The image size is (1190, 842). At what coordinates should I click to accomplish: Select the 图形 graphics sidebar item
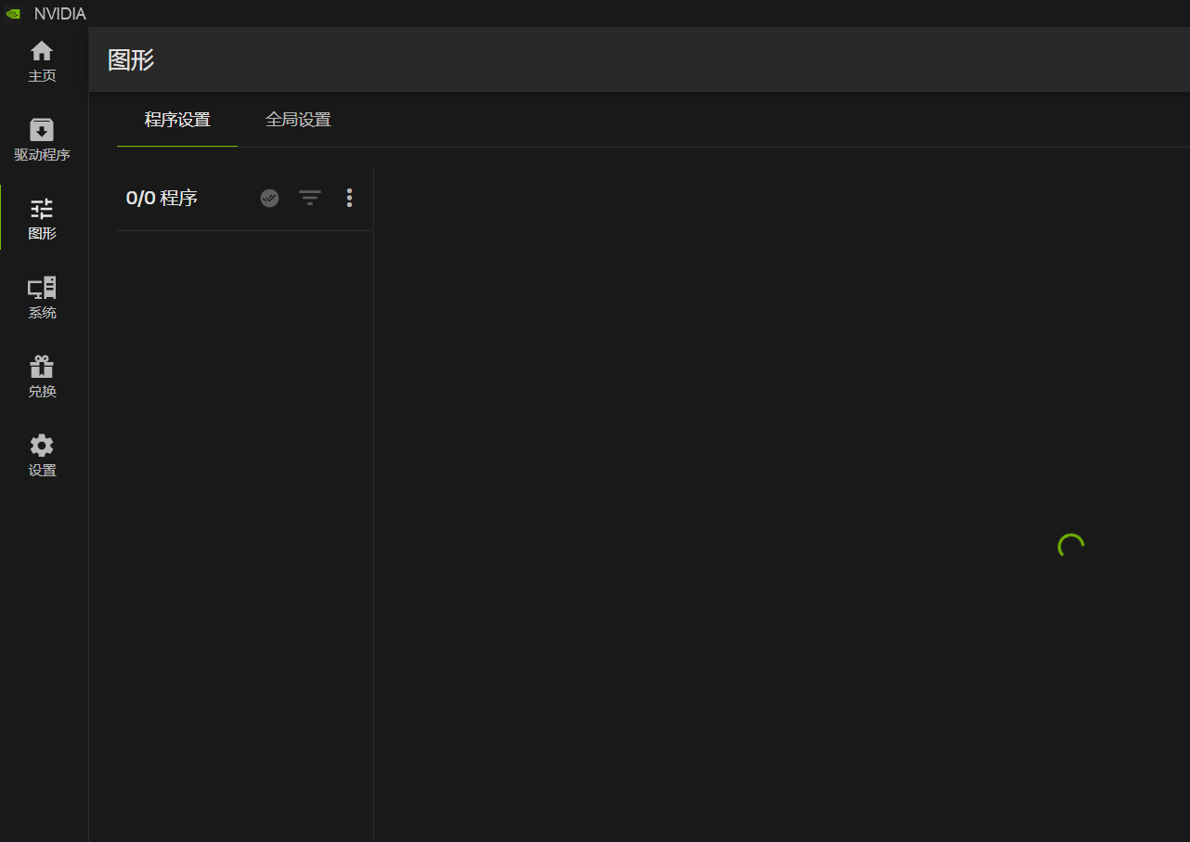42,219
